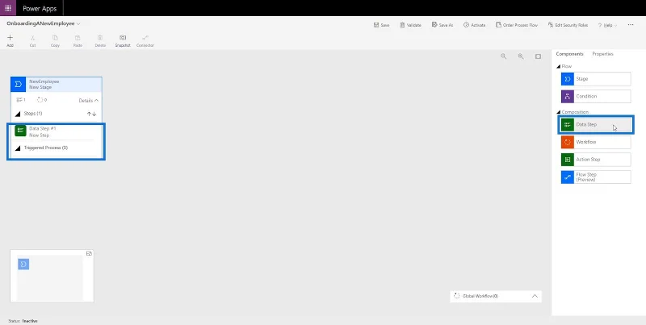Click the minimap thumbnail stage icon
The image size is (646, 325).
click(x=23, y=265)
